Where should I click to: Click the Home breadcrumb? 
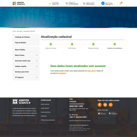[x=14, y=31]
